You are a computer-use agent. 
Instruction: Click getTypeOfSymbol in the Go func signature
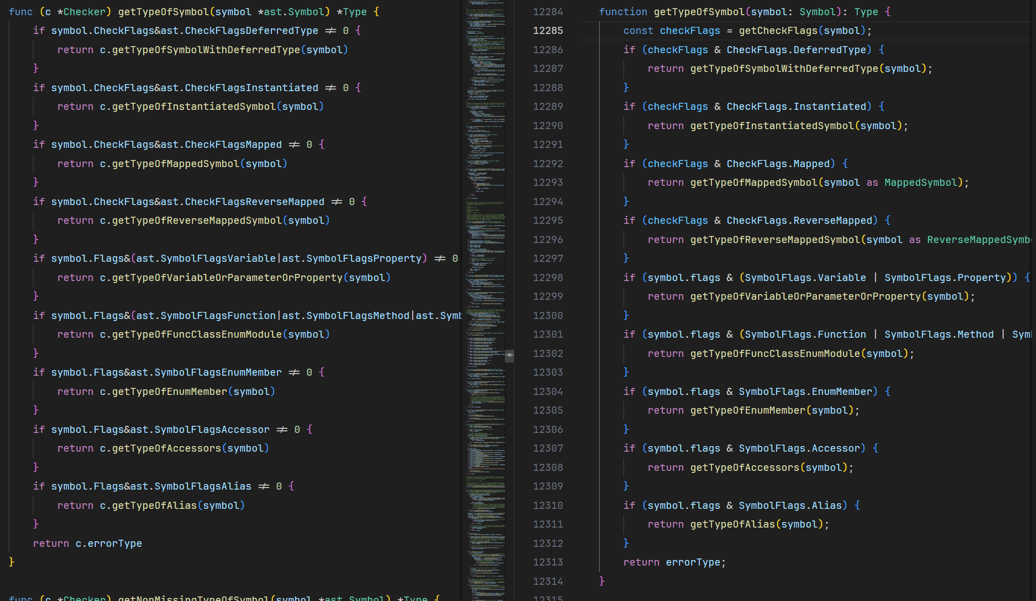164,12
